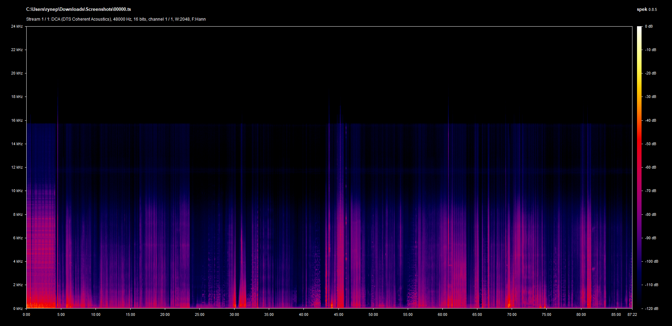This screenshot has width=672, height=326.
Task: Click the 45:00 time axis marker
Action: [x=338, y=314]
